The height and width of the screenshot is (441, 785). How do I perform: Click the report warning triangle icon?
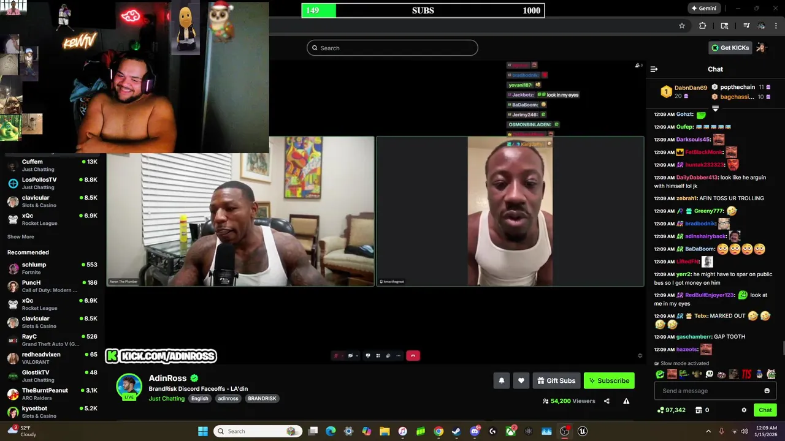click(626, 401)
